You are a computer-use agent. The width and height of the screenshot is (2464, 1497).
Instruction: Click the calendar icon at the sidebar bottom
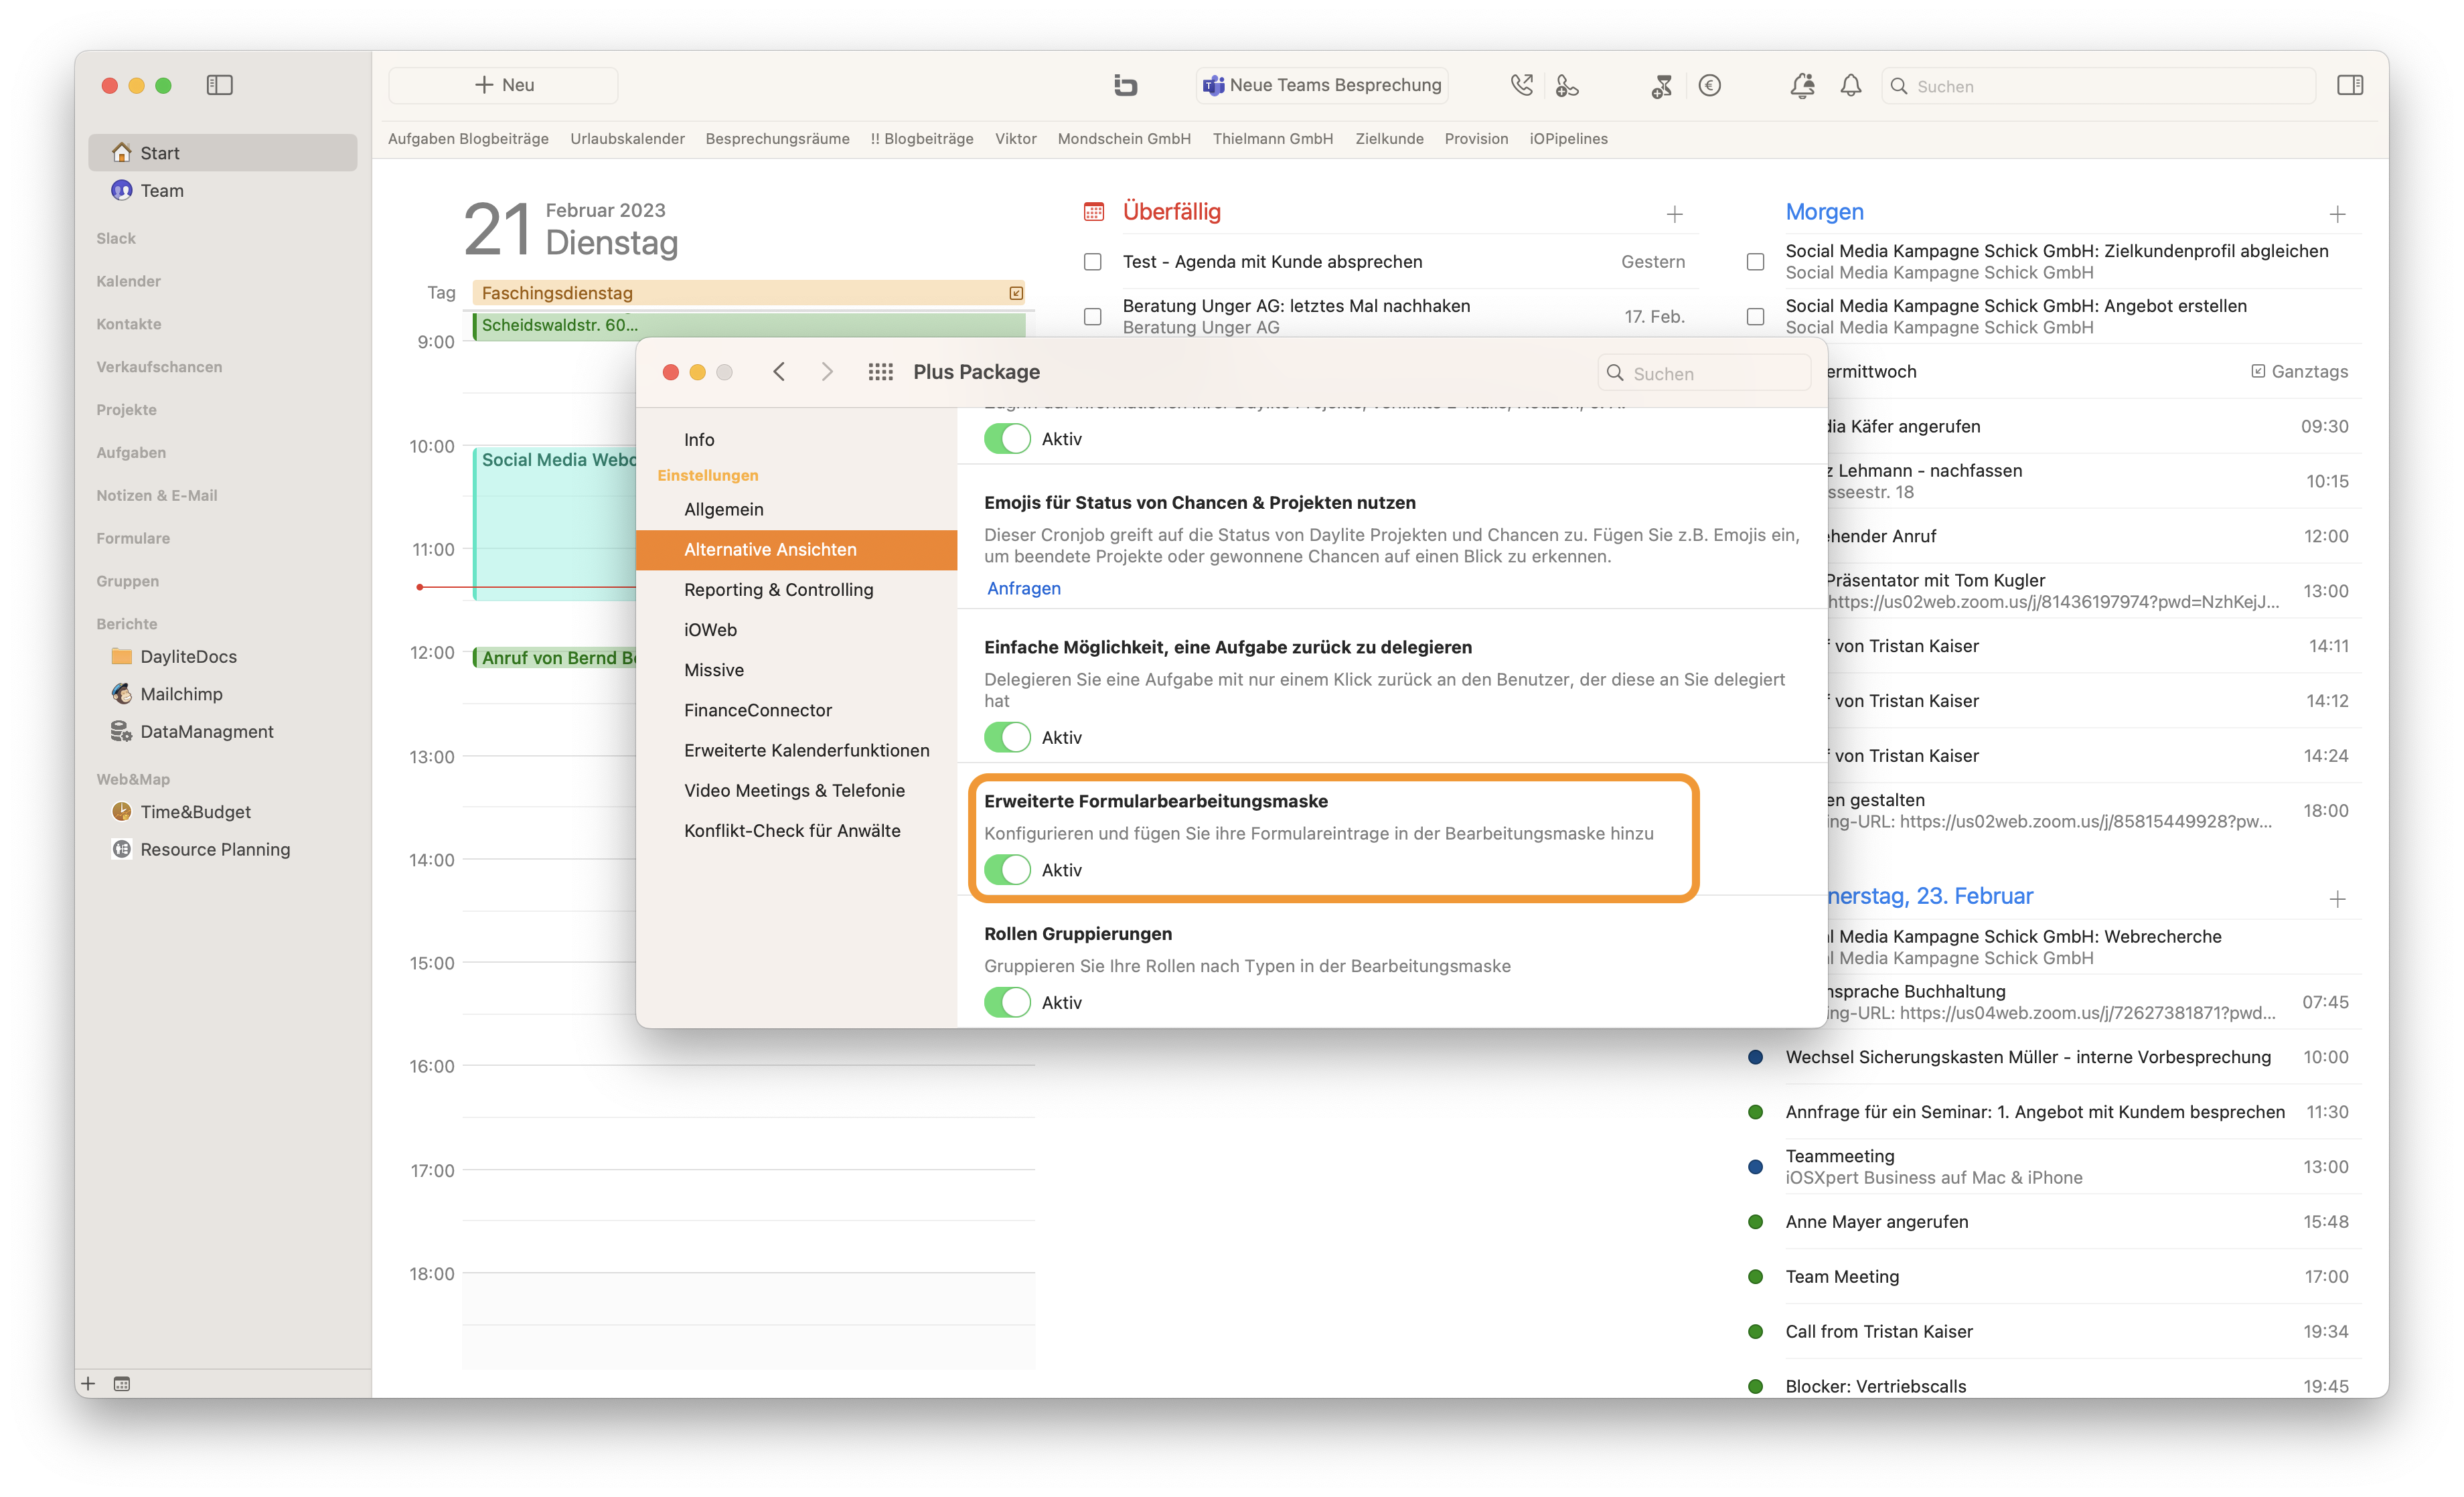tap(121, 1383)
